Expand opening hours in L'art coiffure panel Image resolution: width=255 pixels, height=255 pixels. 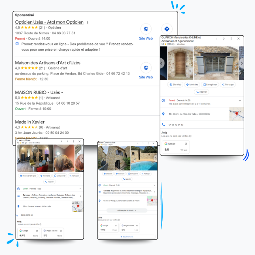(x=80, y=188)
